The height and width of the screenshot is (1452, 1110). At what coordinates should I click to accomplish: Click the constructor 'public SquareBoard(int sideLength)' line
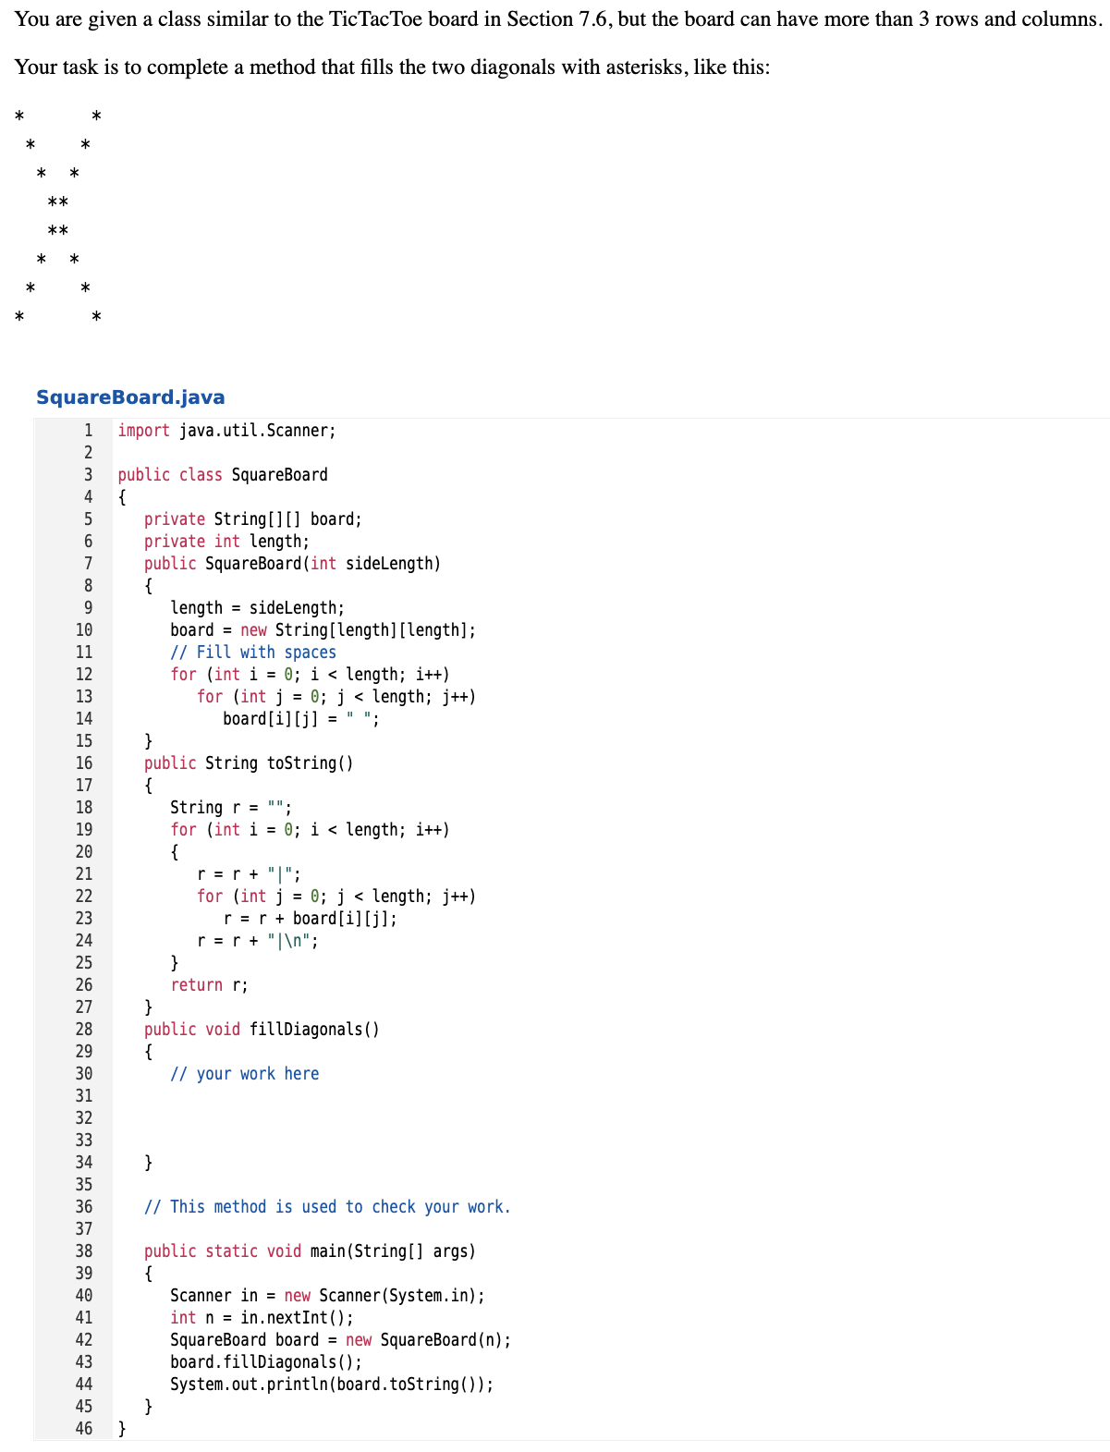[x=292, y=564]
